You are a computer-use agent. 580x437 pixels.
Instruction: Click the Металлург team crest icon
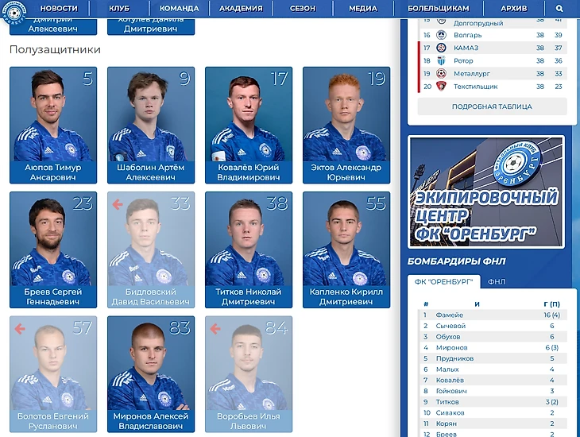pyautogui.click(x=441, y=74)
